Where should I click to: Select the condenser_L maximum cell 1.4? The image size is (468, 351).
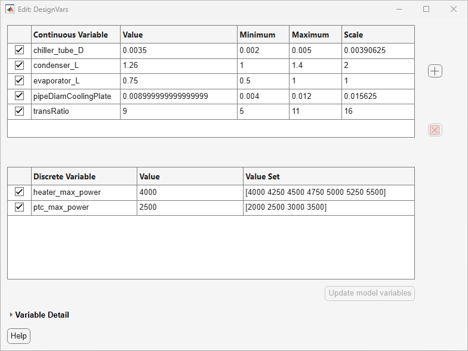tap(315, 66)
